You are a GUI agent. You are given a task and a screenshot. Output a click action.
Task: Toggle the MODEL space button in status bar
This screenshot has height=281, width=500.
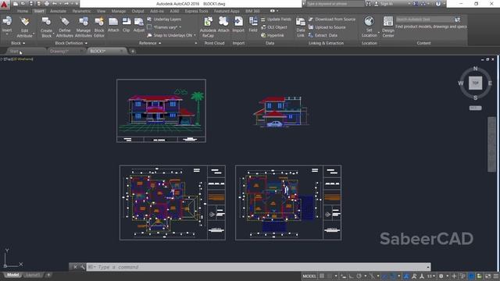click(309, 276)
